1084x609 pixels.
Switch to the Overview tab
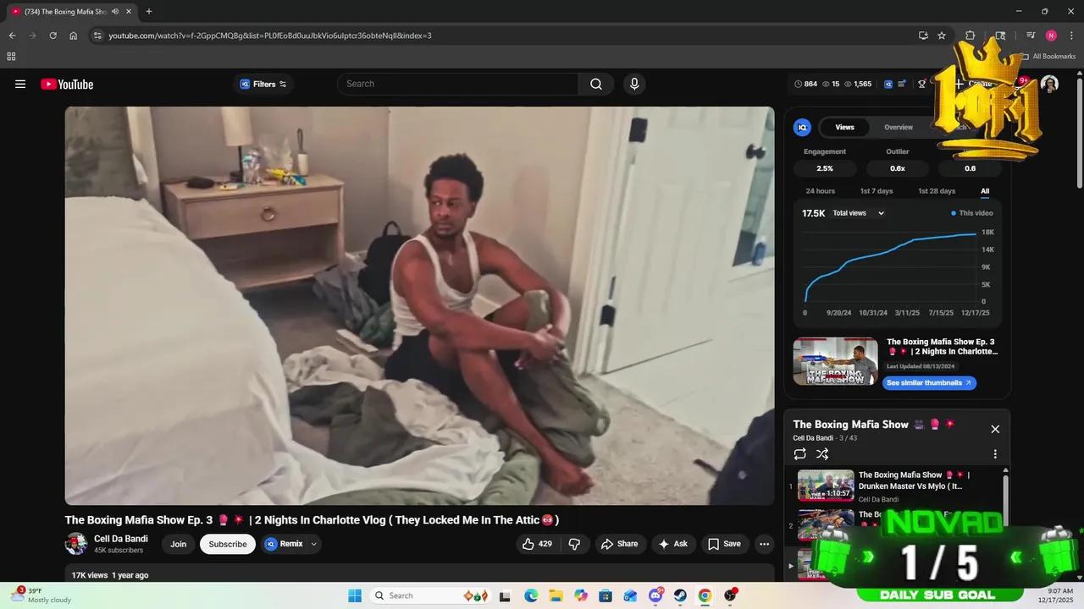pos(899,127)
